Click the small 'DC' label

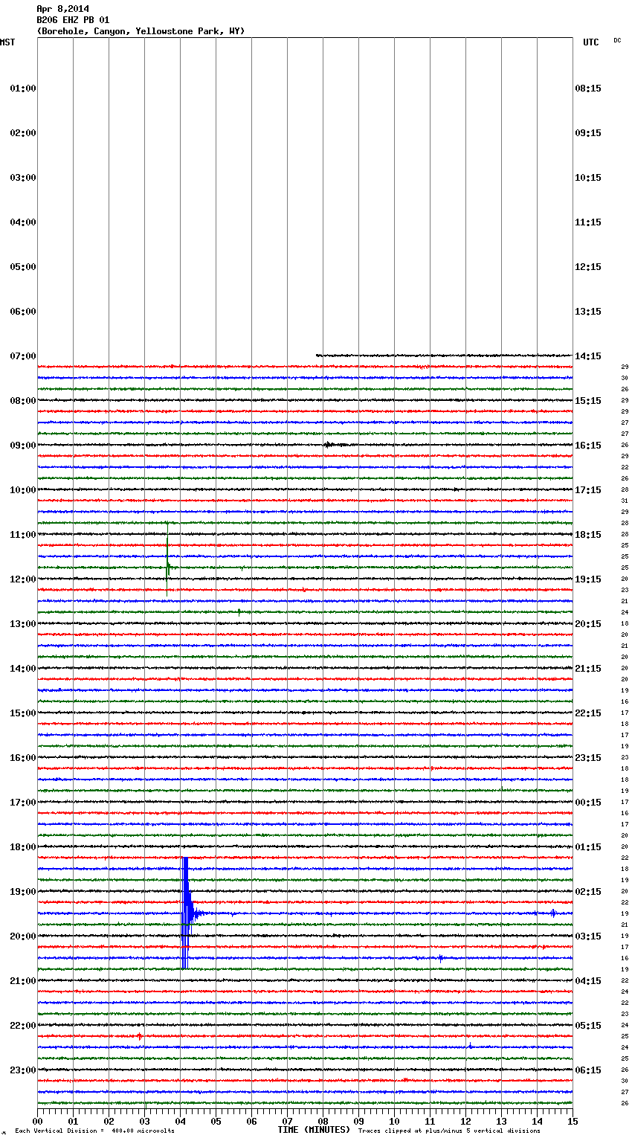(617, 40)
